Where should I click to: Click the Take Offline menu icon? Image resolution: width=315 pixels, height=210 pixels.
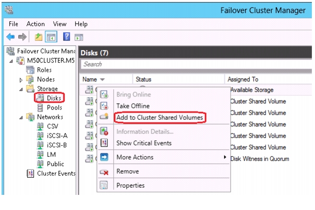coord(104,106)
